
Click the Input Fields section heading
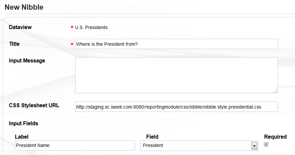tap(23, 124)
